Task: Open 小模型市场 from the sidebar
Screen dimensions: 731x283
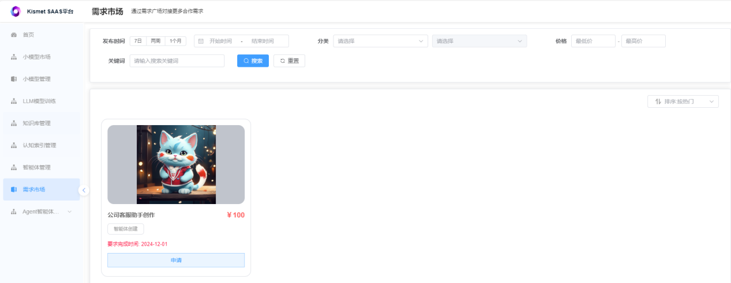Action: pyautogui.click(x=36, y=57)
